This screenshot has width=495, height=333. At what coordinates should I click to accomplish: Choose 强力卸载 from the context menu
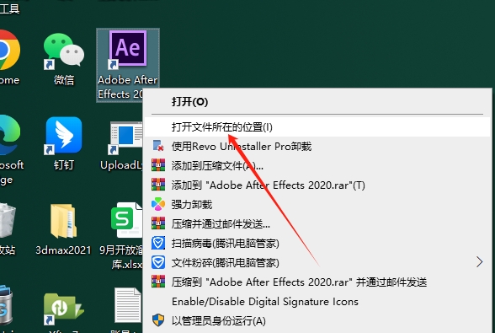pos(317,205)
